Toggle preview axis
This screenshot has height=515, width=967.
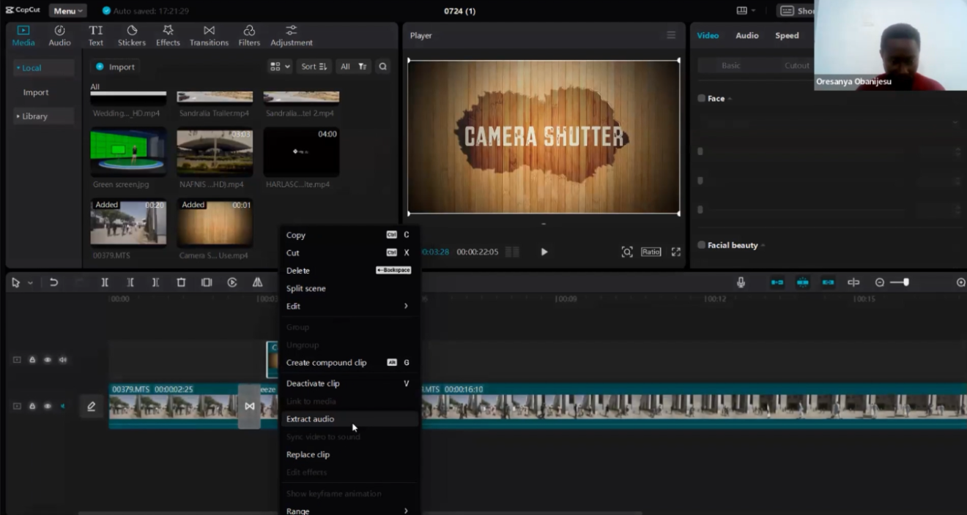pos(853,282)
